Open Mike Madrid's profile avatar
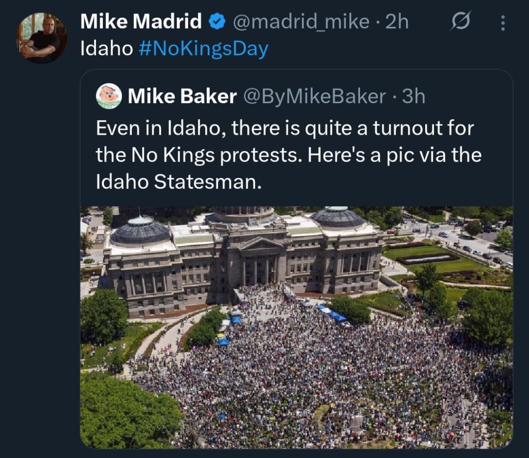Screen dimensions: 529x458 tap(43, 38)
